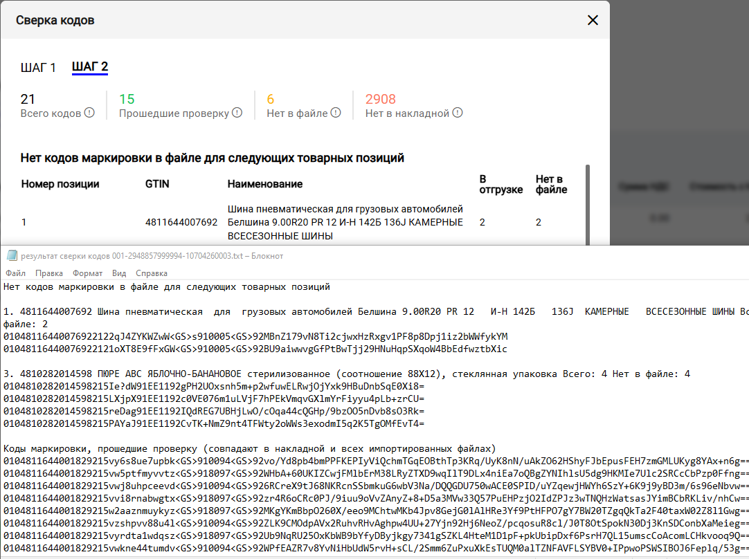Click the Номер позиции column header
Viewport: 749px width, 559px height.
tap(60, 184)
